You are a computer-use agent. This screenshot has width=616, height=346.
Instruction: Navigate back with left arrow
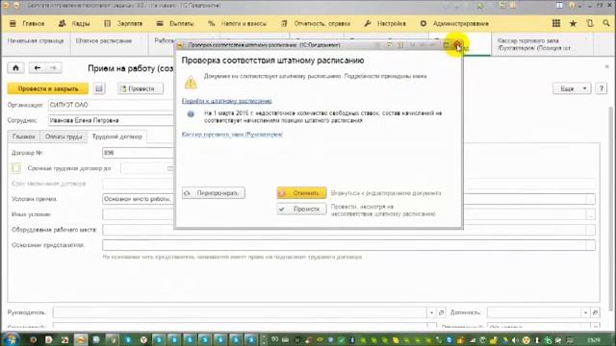pos(38,68)
